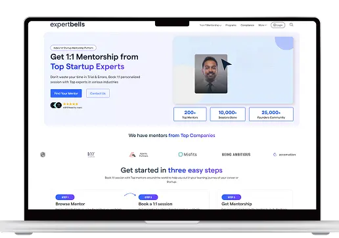339x238 pixels.
Task: Click the Misfits company logo
Action: pyautogui.click(x=187, y=155)
